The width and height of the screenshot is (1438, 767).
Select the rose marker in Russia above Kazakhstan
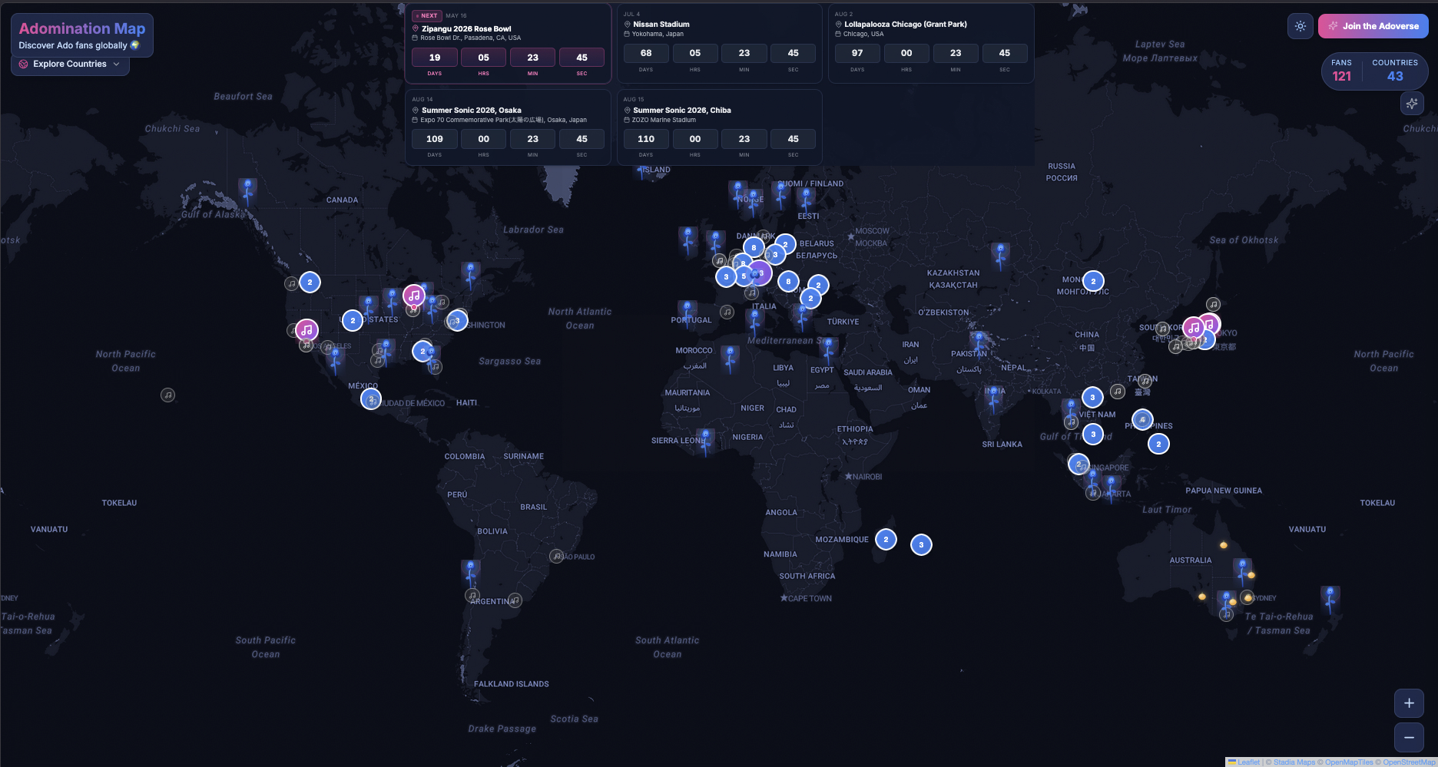pos(1000,256)
